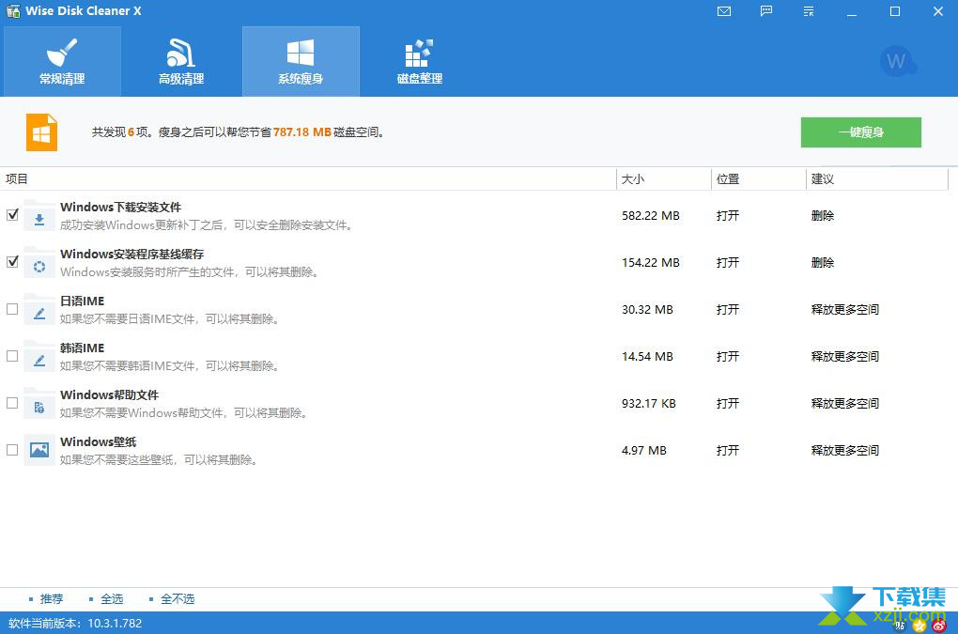Click the W account avatar icon
958x634 pixels.
point(898,61)
